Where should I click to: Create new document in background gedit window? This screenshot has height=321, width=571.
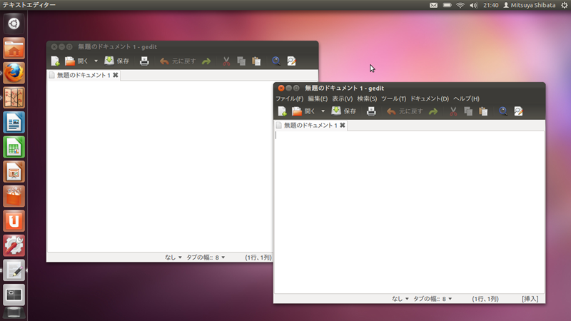tap(56, 61)
